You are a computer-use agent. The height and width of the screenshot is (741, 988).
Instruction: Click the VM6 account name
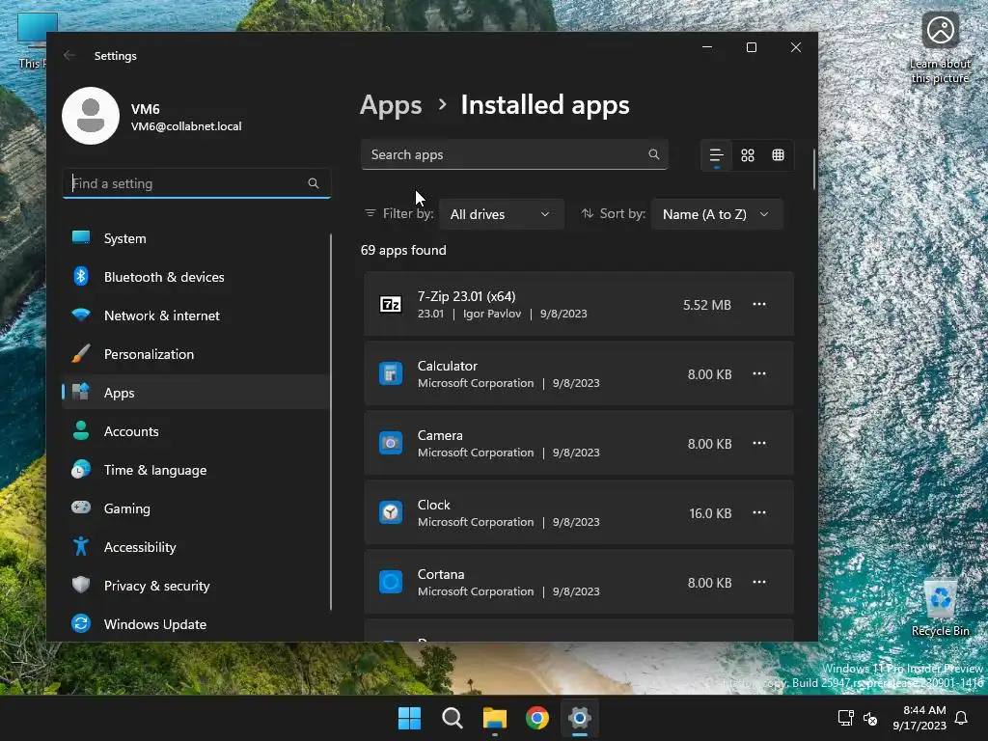tap(145, 109)
